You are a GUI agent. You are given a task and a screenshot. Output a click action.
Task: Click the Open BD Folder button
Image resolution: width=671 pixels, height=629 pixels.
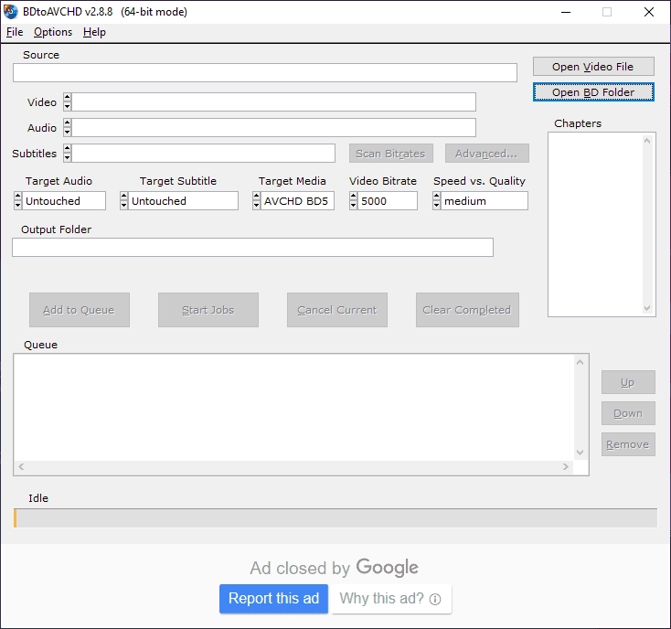(593, 92)
